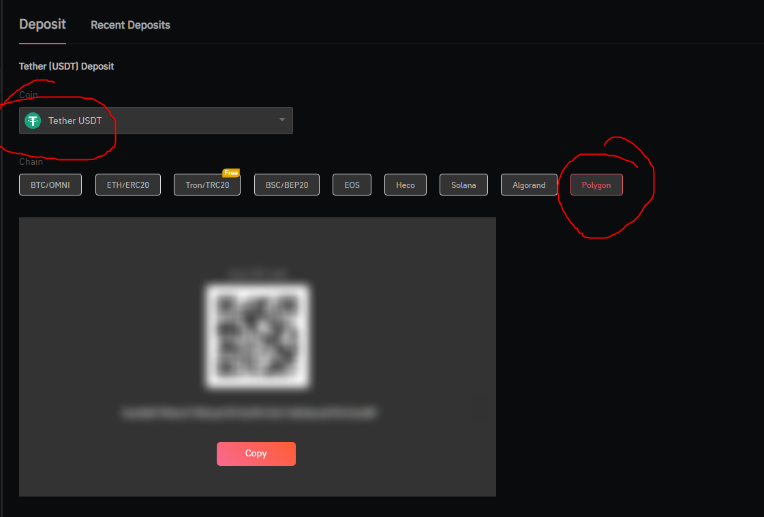
Task: Open the Tether USDT coin dropdown
Action: click(x=156, y=121)
